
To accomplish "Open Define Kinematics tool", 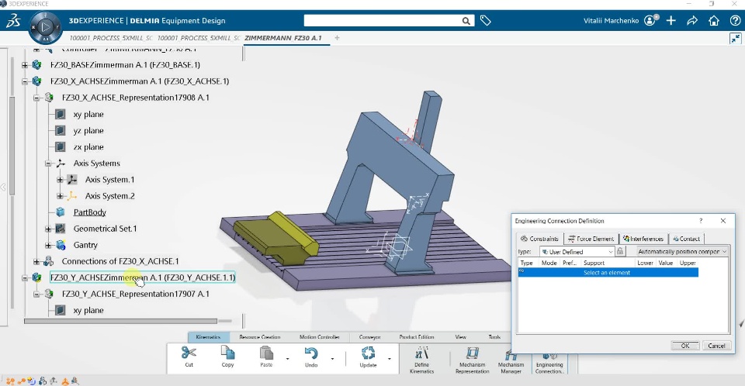I will [x=422, y=360].
